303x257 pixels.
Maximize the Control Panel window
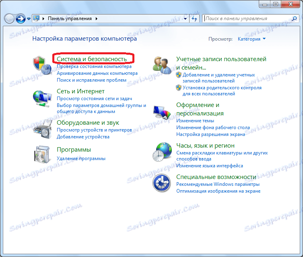[x=276, y=4]
